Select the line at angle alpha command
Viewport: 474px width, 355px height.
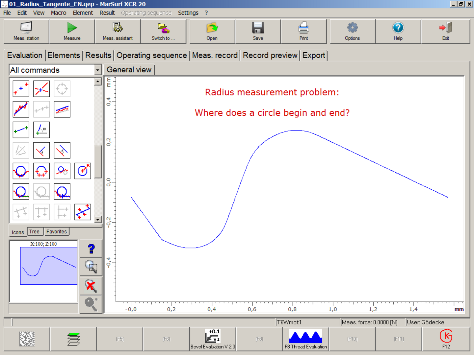[41, 130]
